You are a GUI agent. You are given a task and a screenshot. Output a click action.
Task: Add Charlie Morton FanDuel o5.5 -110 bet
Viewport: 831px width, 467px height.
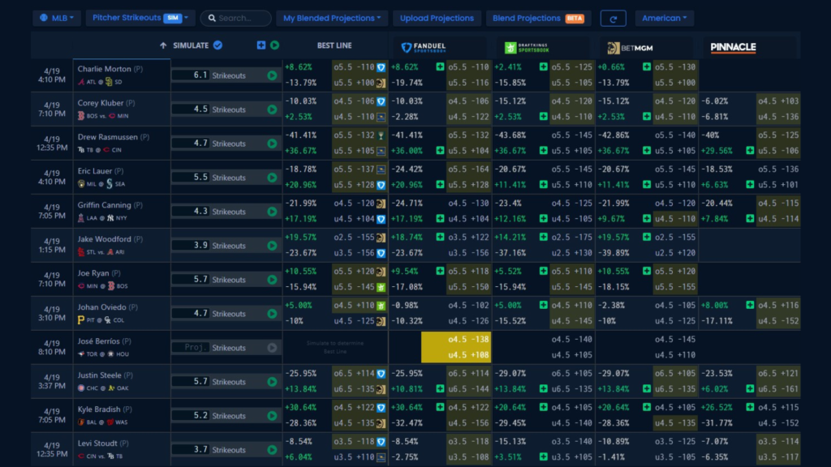[x=440, y=66]
